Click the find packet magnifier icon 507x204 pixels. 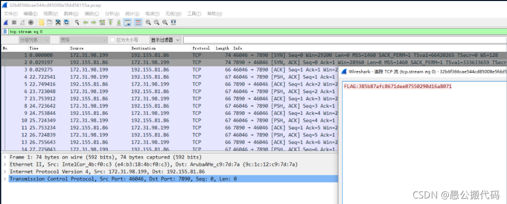coord(77,23)
